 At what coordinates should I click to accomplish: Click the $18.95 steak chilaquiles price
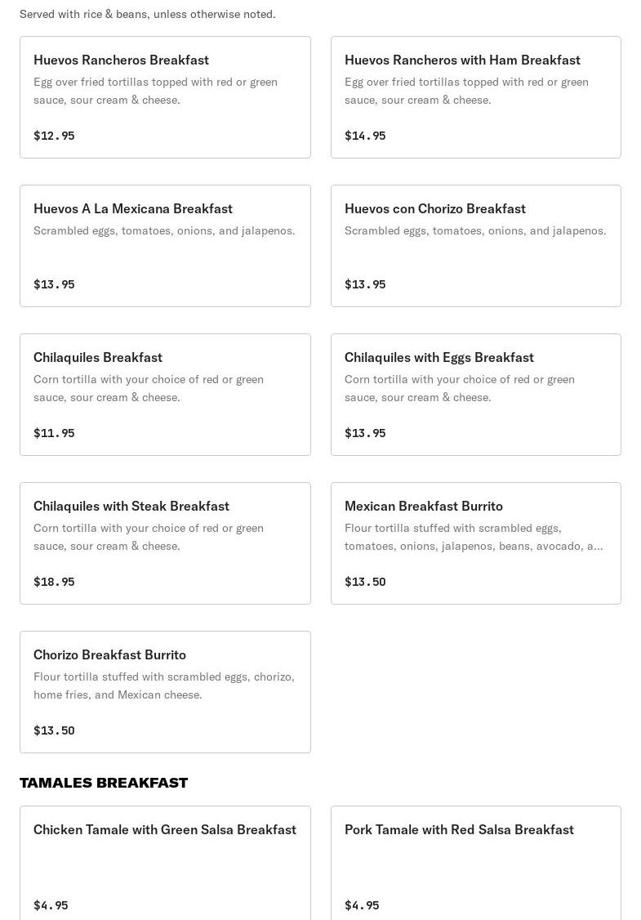click(x=54, y=582)
